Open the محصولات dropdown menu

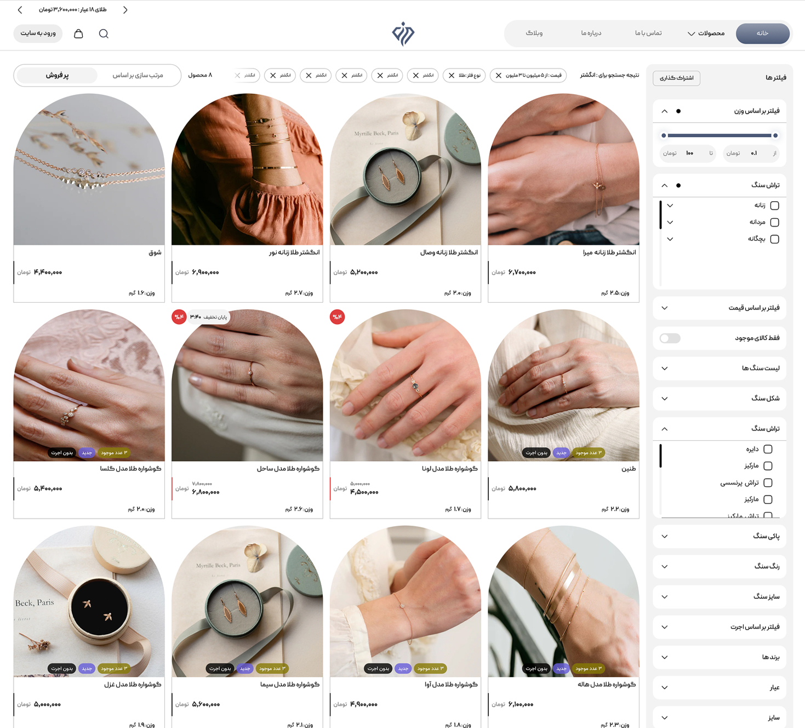tap(706, 33)
